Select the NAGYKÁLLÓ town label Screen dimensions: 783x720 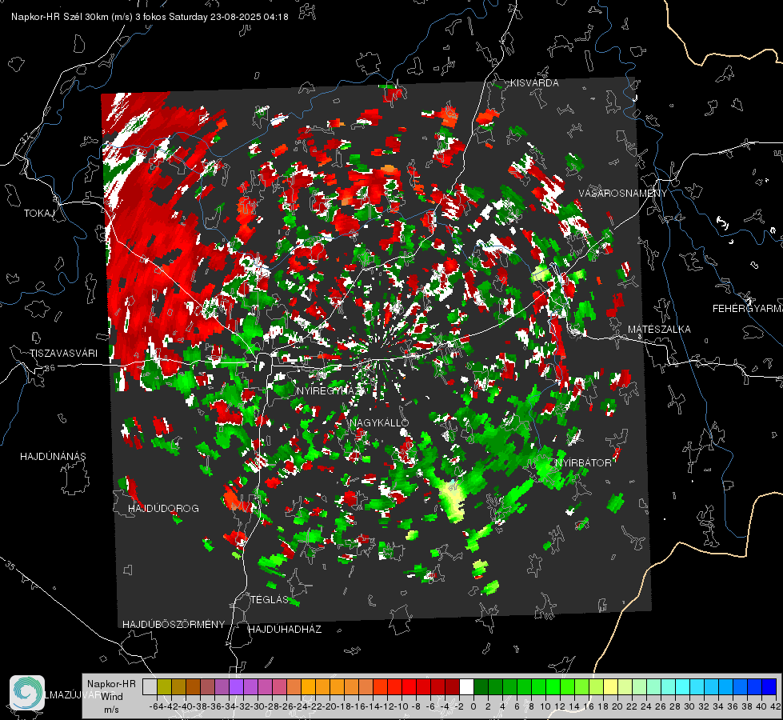379,422
